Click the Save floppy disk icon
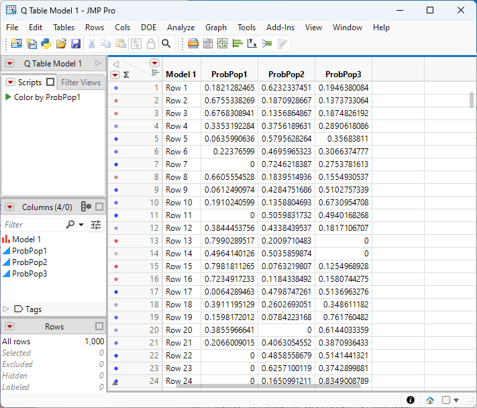 click(76, 44)
